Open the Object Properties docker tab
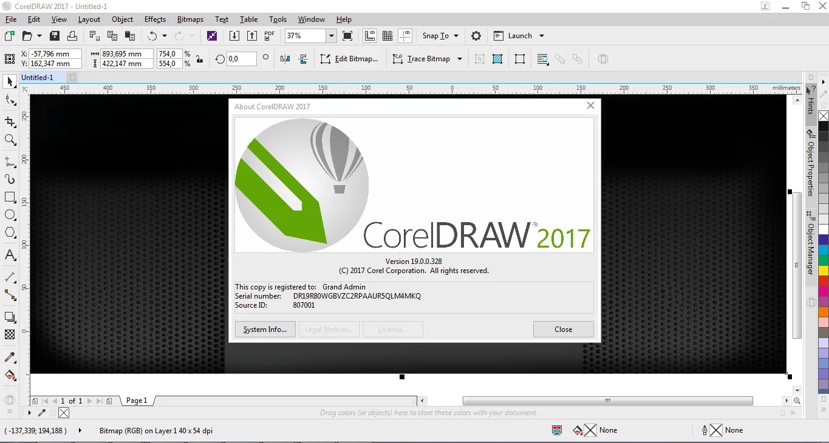 point(810,162)
